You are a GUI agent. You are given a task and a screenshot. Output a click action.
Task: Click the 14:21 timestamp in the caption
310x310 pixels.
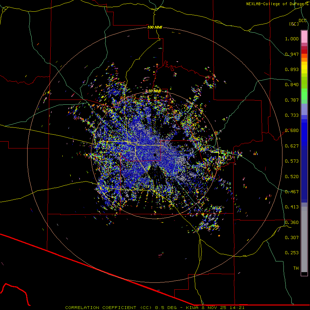[237, 308]
